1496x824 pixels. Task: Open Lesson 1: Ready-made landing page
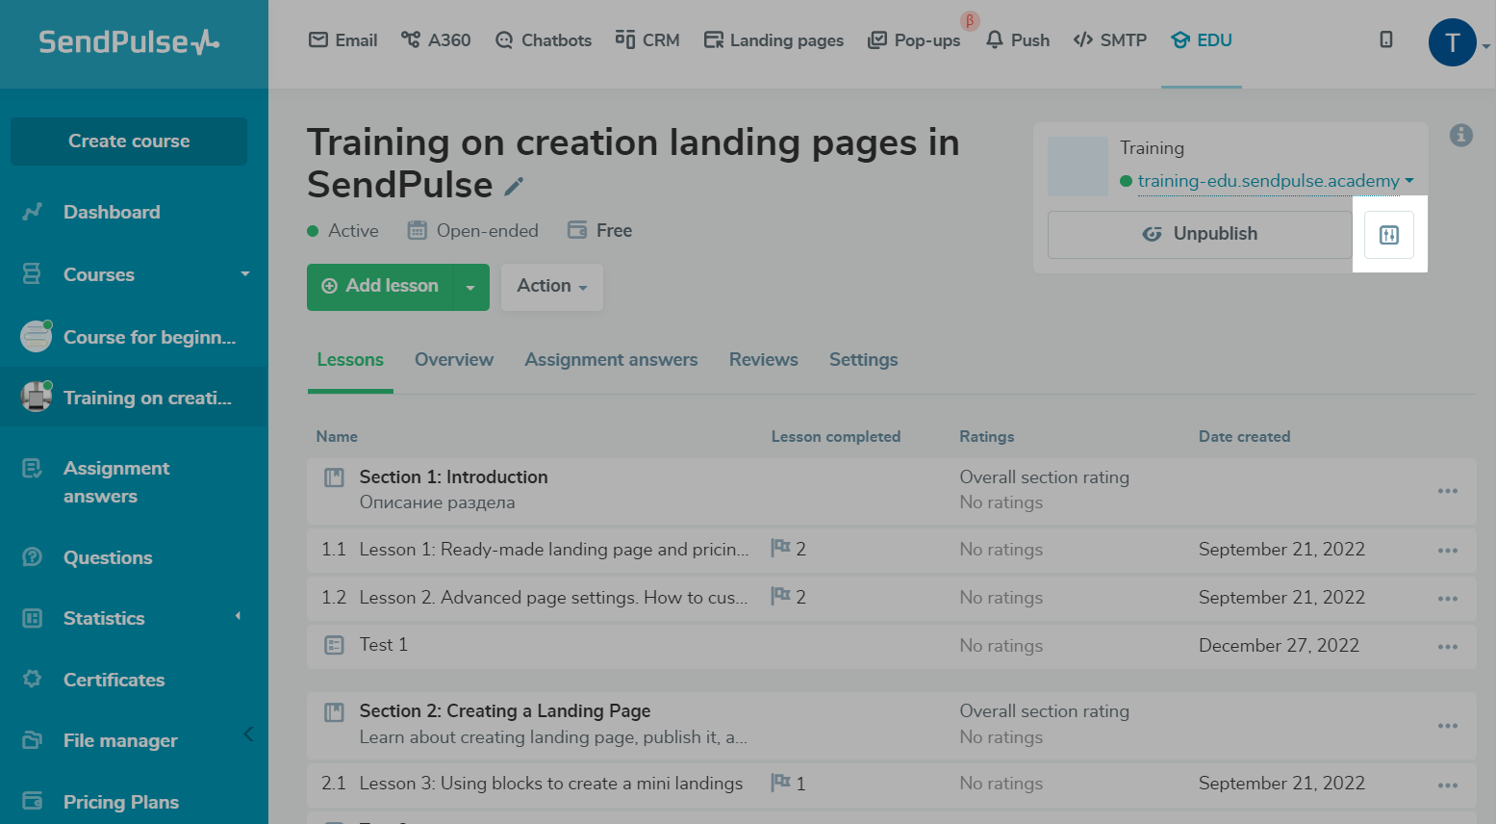tap(554, 550)
